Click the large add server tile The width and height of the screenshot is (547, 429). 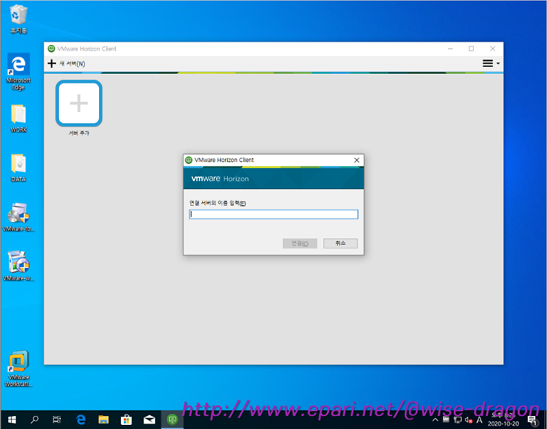coord(79,103)
